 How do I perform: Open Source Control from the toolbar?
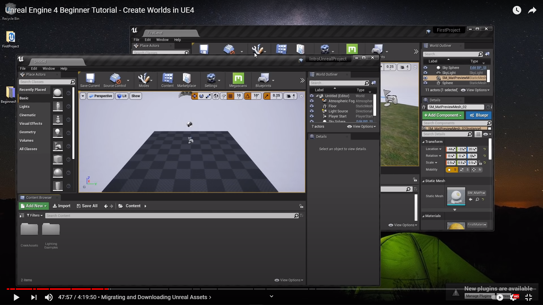tap(115, 79)
